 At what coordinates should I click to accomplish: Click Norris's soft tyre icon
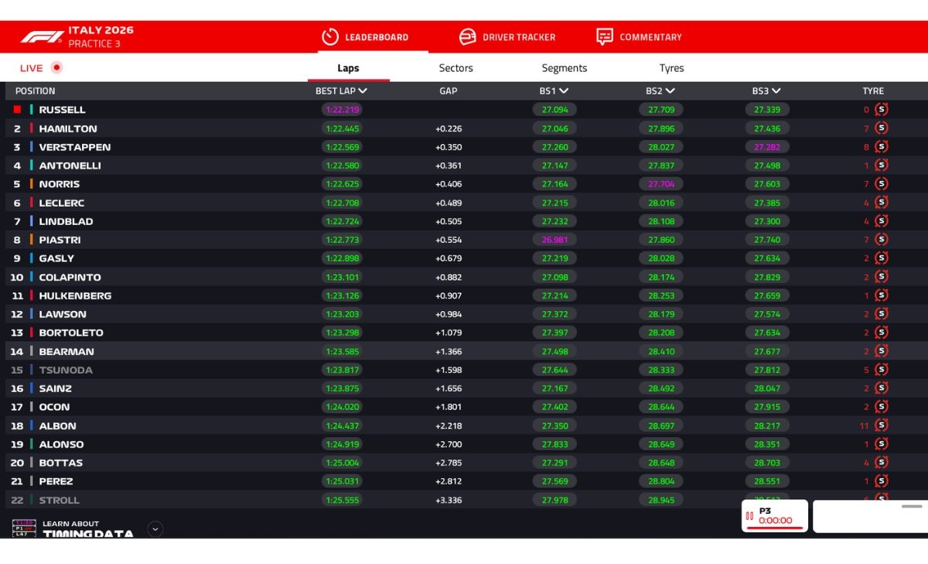[x=881, y=184]
